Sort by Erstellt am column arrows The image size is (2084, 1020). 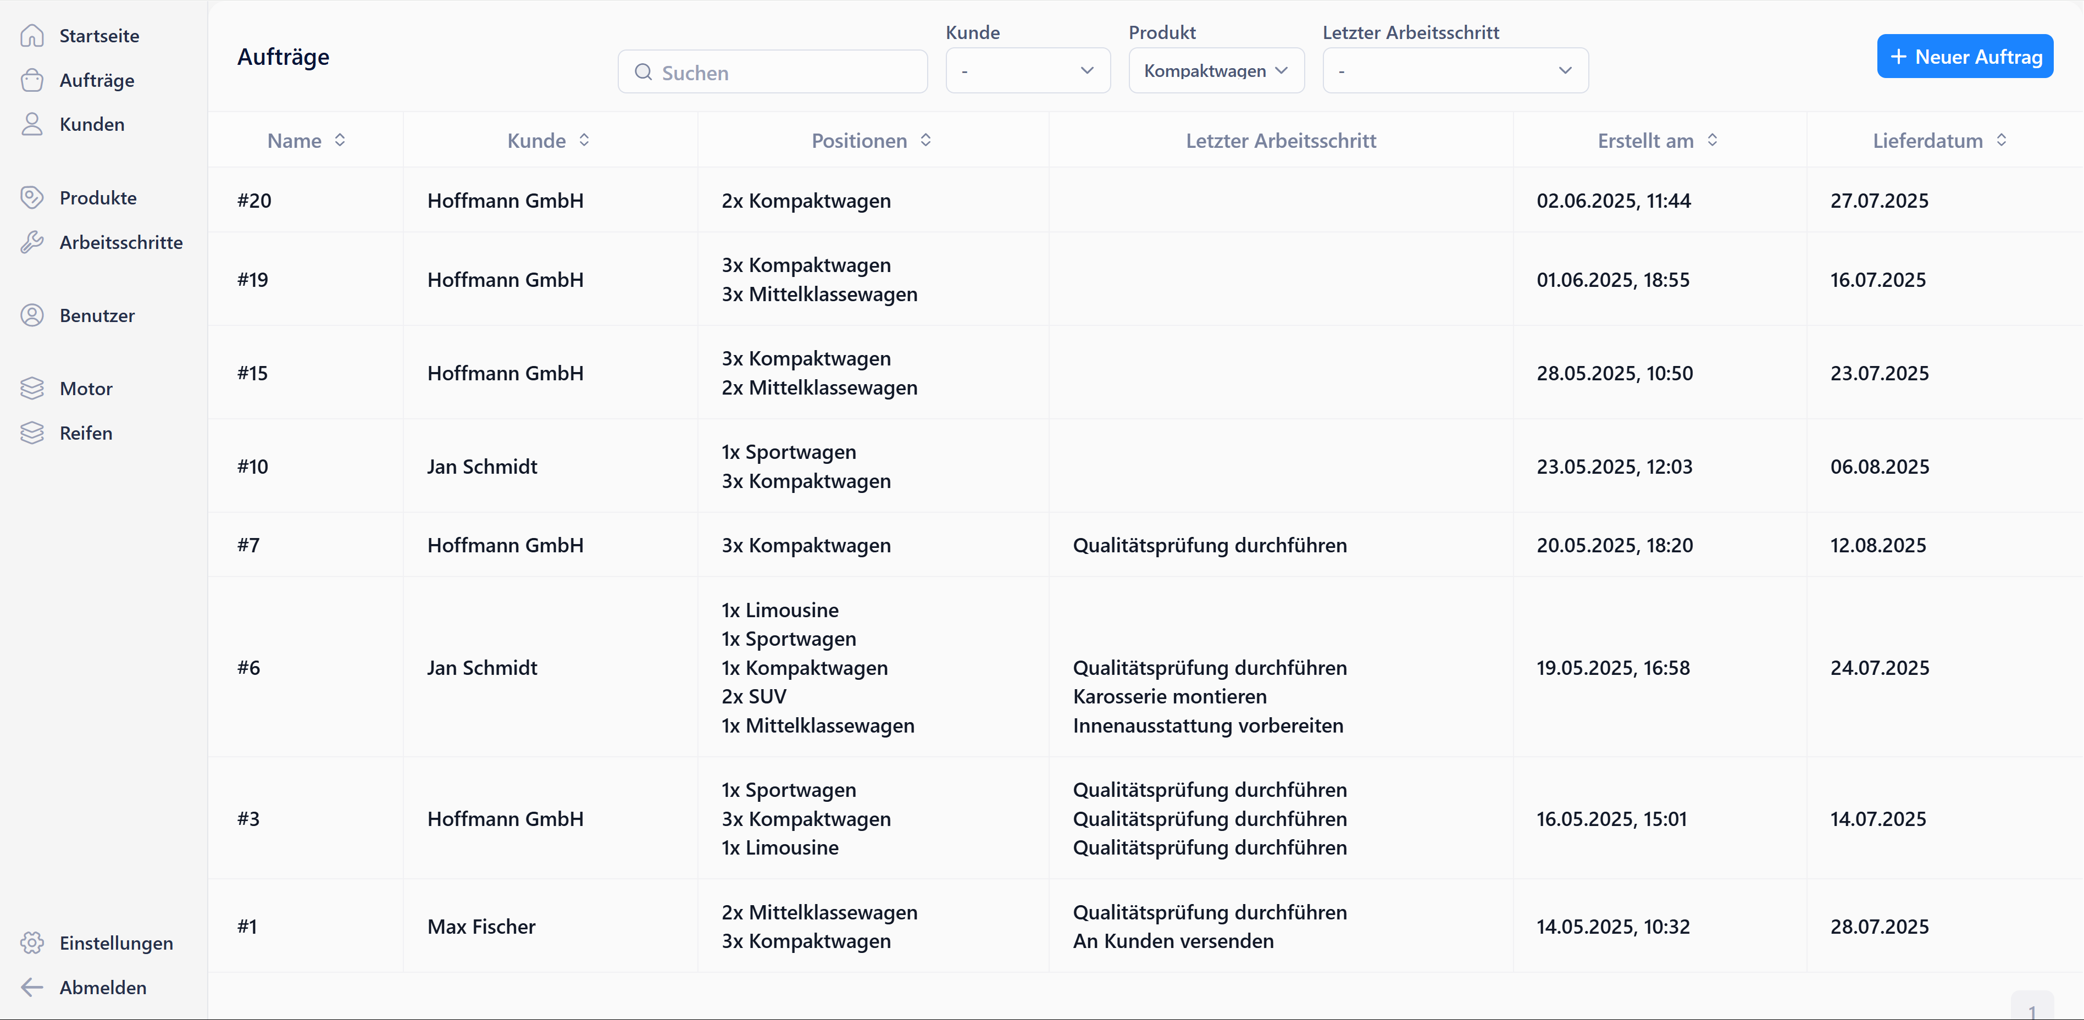point(1712,140)
